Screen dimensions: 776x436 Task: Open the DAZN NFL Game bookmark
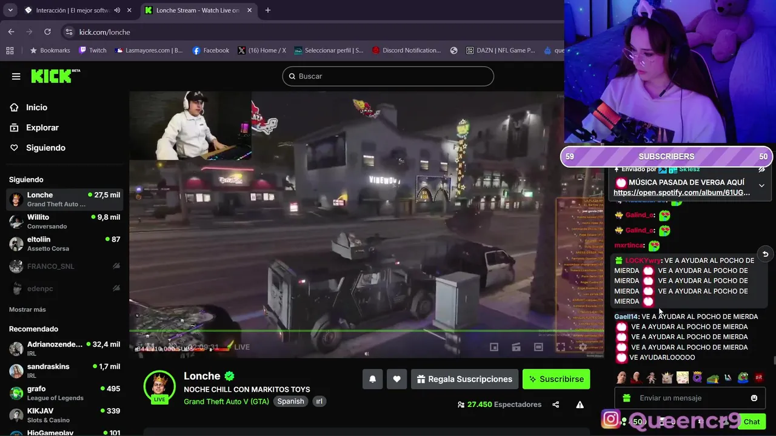pyautogui.click(x=501, y=50)
